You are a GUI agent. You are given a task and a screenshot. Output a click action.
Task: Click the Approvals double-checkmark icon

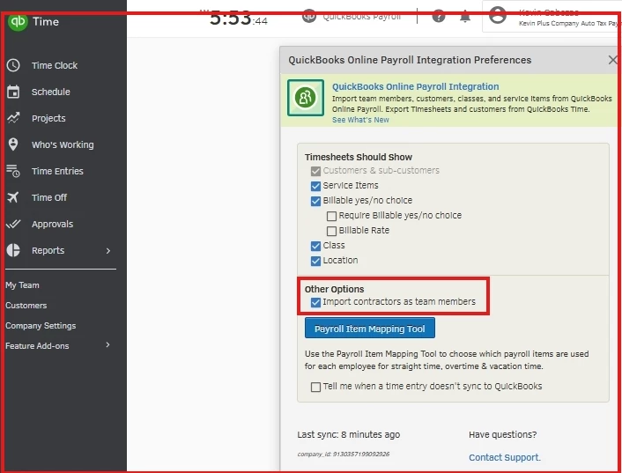click(13, 224)
